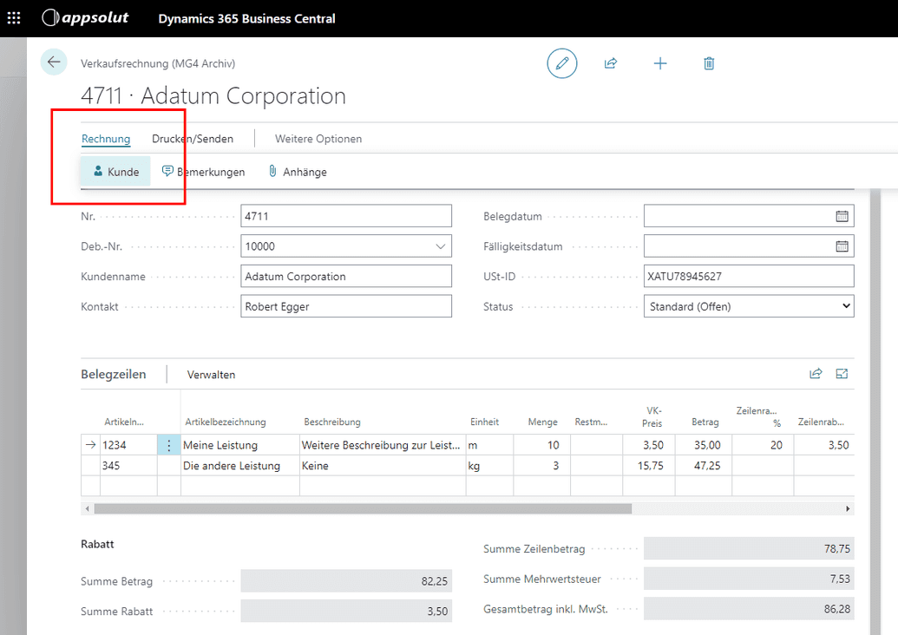Viewport: 898px width, 635px height.
Task: Click the Belegzeilen share icon
Action: click(x=816, y=374)
